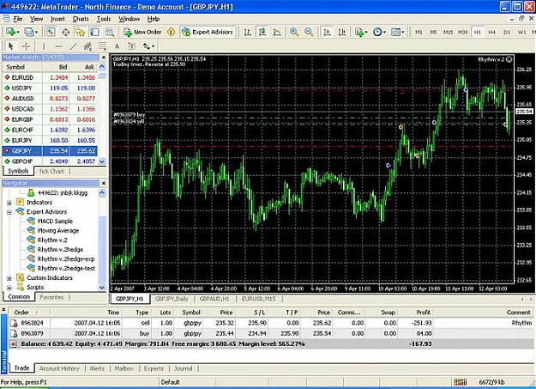The width and height of the screenshot is (536, 389).
Task: Open the Profiles toolbar icon
Action: point(31,32)
